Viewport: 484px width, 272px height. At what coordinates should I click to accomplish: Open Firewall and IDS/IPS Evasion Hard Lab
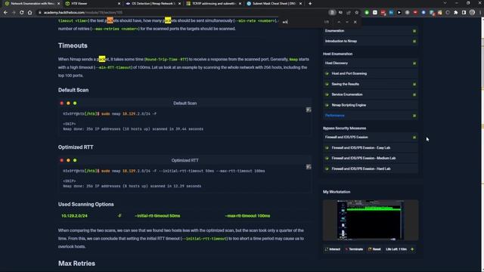coord(371,168)
